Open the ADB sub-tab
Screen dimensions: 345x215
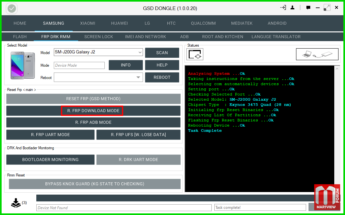(x=184, y=37)
